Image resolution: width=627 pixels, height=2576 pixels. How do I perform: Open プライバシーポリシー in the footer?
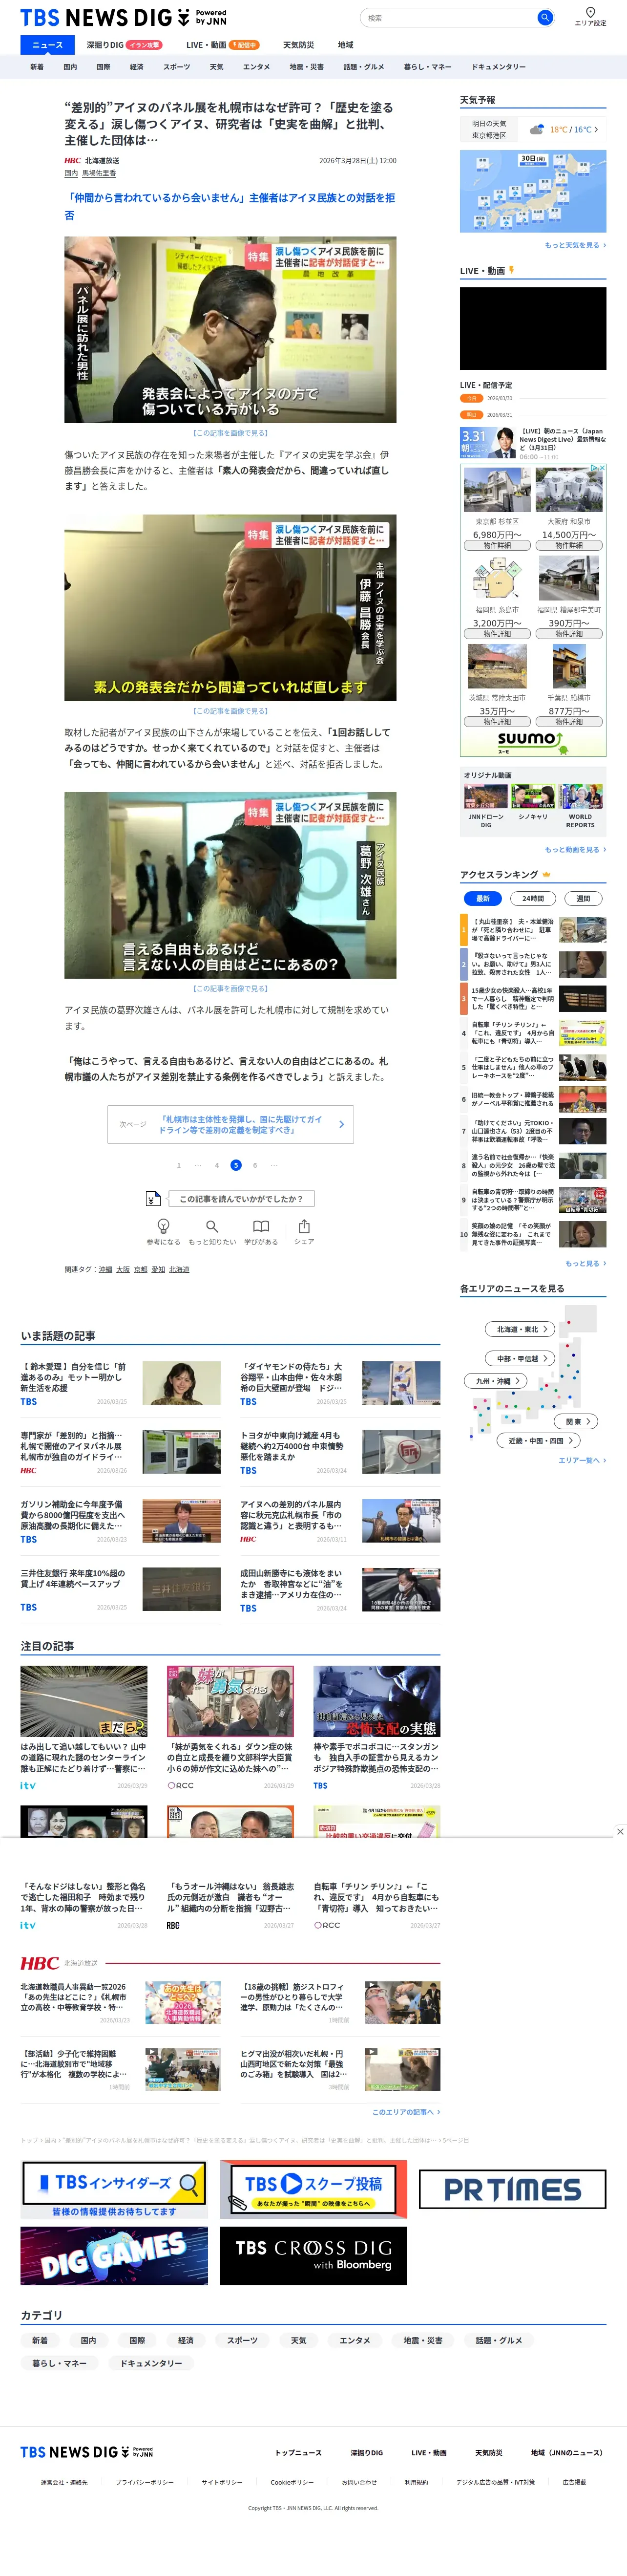(x=144, y=2482)
